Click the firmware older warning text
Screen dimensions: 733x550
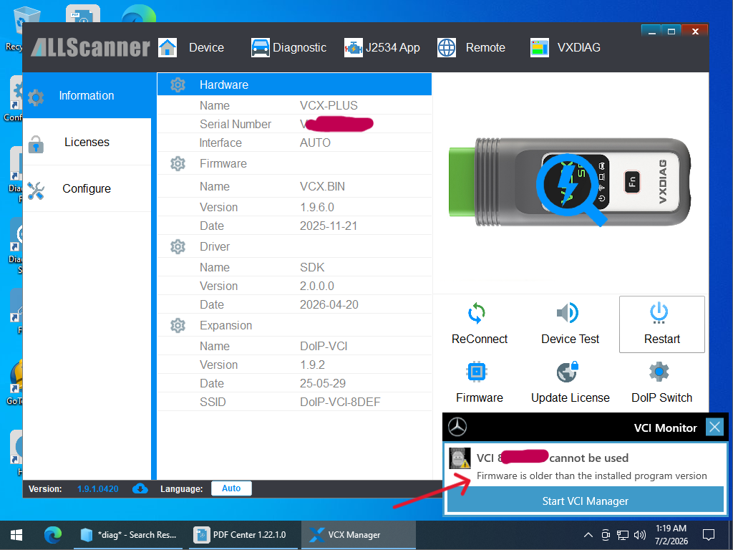coord(591,476)
